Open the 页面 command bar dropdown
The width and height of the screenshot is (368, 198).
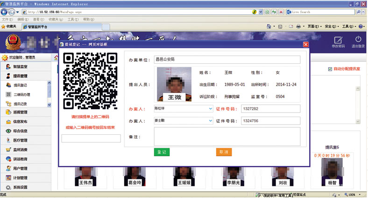click(x=314, y=26)
